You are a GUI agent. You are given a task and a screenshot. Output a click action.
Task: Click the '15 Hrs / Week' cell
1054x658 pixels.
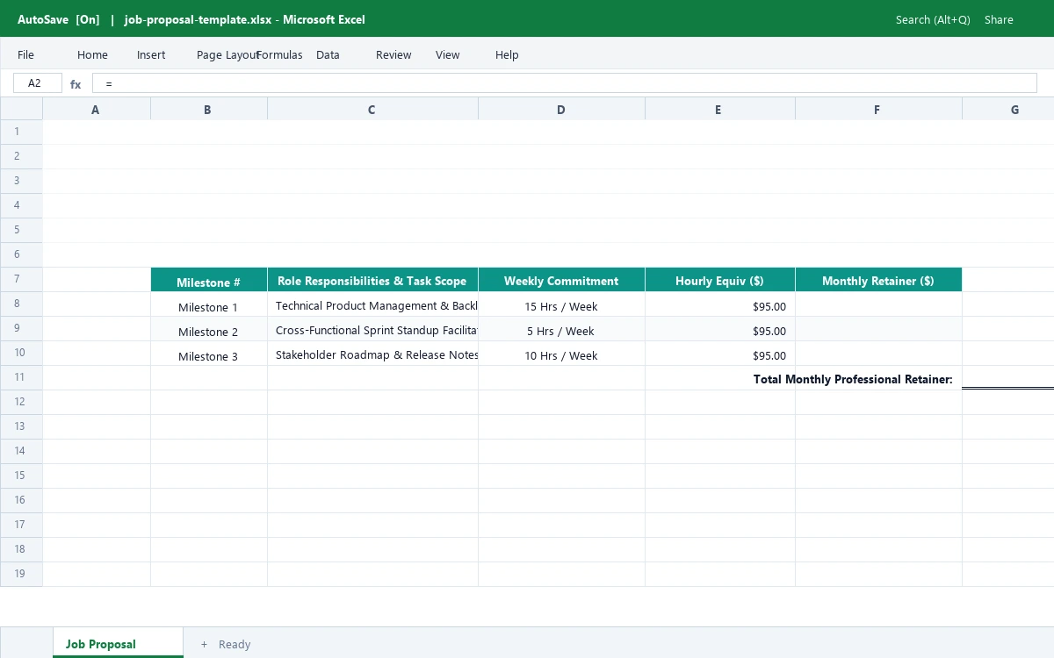point(561,304)
